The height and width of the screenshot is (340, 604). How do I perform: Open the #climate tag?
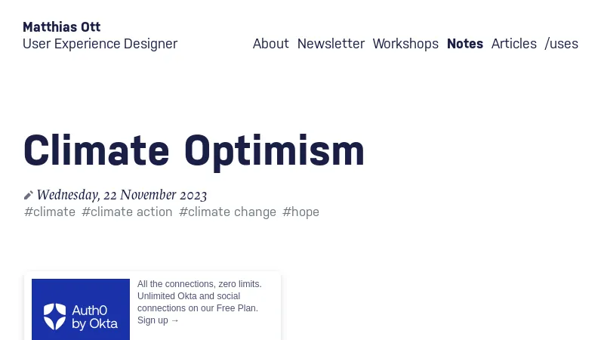tap(50, 212)
